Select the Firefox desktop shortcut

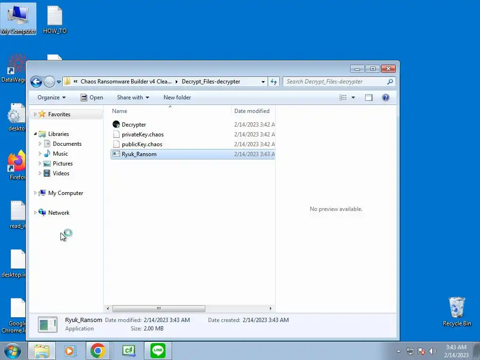pyautogui.click(x=17, y=165)
